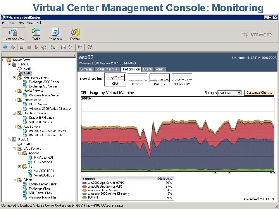Image resolution: width=279 pixels, height=209 pixels.
Task: Switch to the Virtual Machines tab
Action: [108, 69]
